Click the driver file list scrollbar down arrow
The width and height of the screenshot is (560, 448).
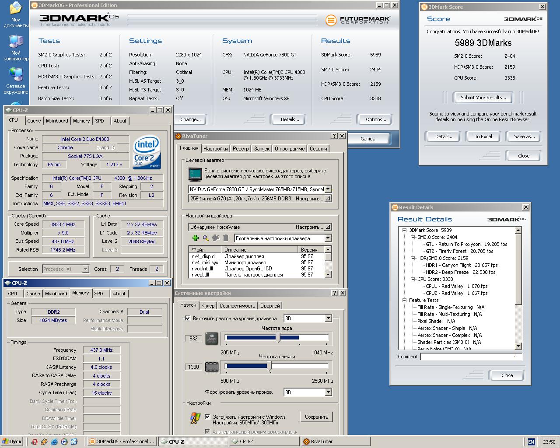[x=328, y=275]
